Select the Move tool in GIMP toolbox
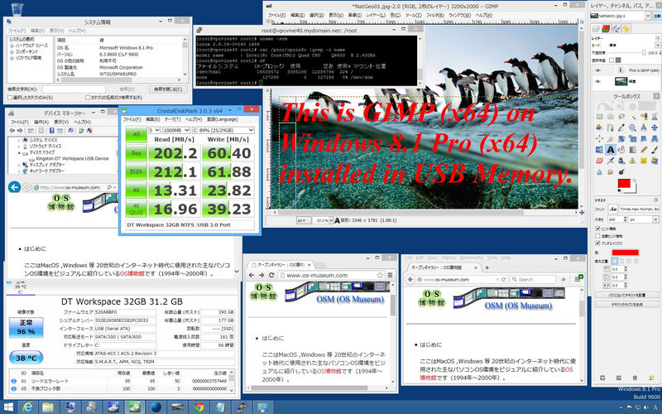Viewport: 662px width, 414px height. (x=655, y=128)
